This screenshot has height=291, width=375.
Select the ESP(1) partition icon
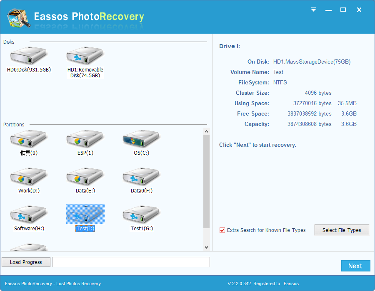coord(85,138)
